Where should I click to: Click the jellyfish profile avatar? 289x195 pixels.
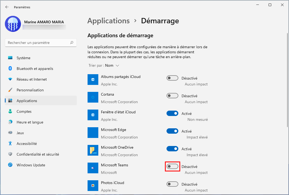tap(13, 24)
